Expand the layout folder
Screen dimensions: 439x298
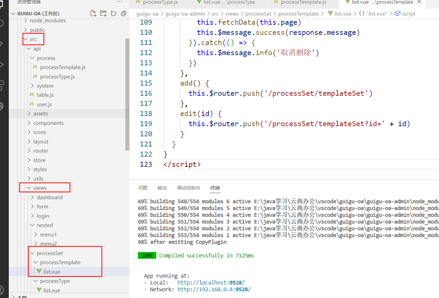click(x=29, y=141)
